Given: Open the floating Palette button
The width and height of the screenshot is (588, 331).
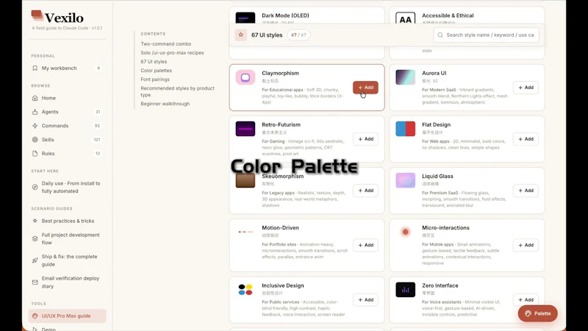Looking at the screenshot, I should pyautogui.click(x=537, y=313).
